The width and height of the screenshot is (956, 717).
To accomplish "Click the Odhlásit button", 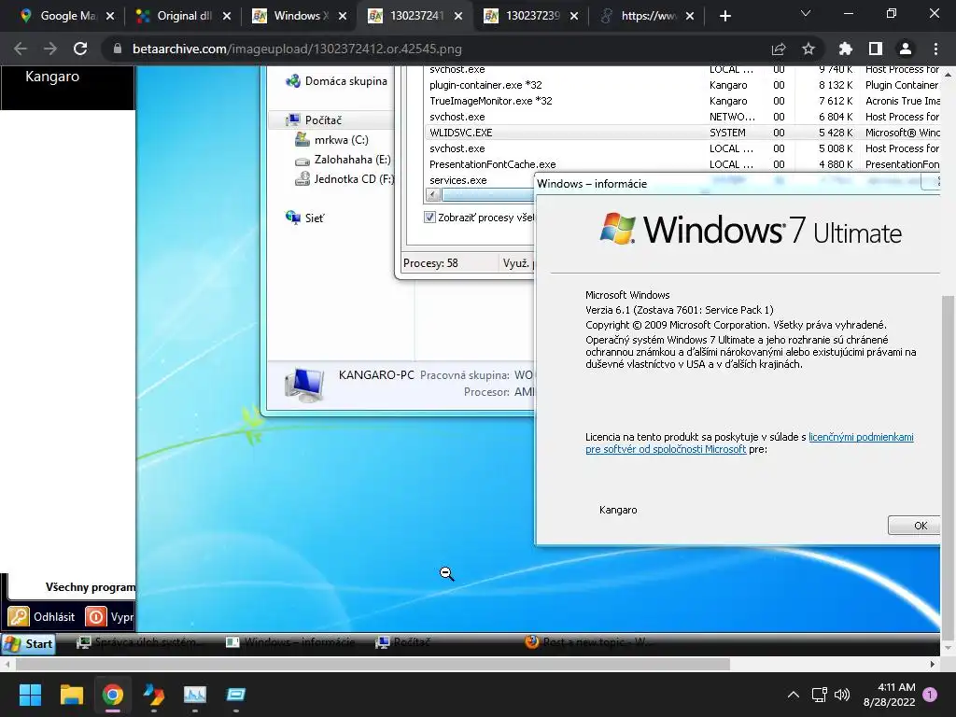I will 42,616.
